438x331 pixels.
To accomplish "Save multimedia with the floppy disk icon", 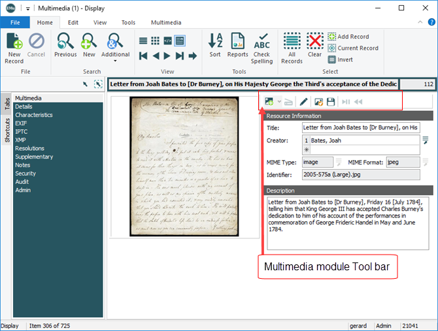I will 331,102.
